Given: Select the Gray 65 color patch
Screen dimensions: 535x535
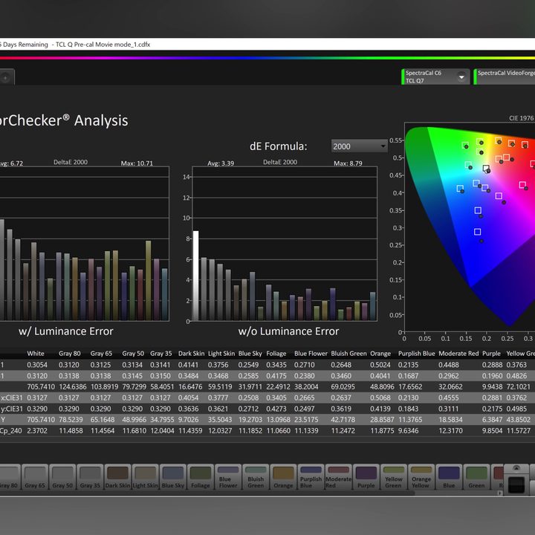Looking at the screenshot, I should pyautogui.click(x=35, y=476).
